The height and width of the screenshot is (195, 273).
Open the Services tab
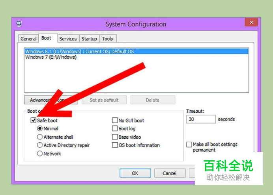tap(68, 39)
